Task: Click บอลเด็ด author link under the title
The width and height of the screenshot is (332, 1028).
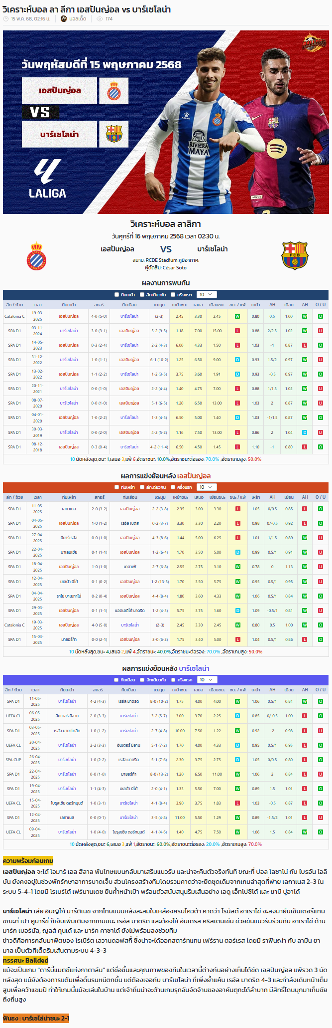Action: 78,19
